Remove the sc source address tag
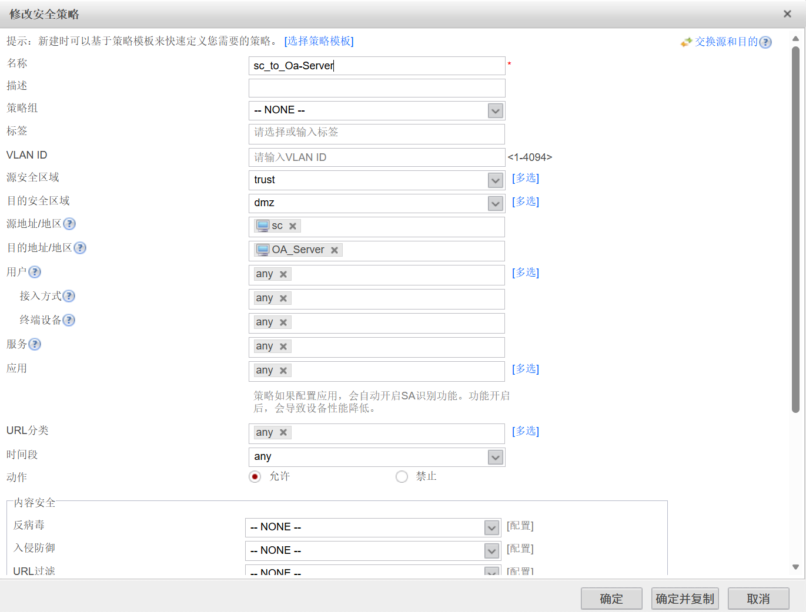Viewport: 806px width, 612px height. tap(292, 226)
